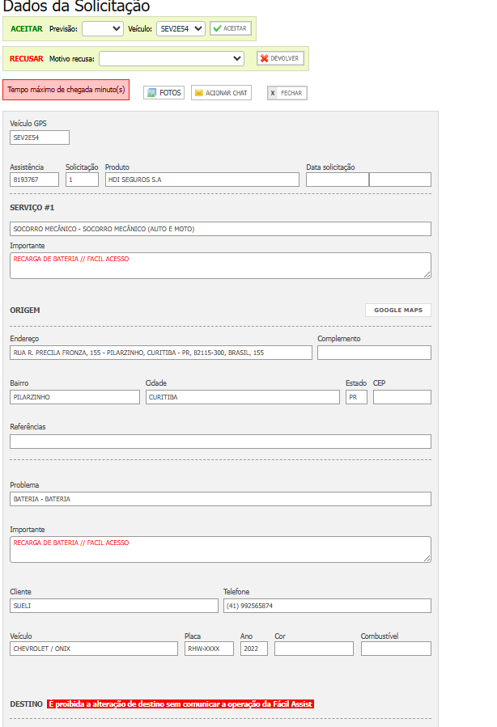Click the Cor field
Screen dimensions: 497x727
click(314, 649)
